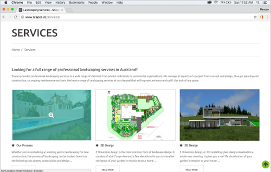Click the 'Looking for a full range' heading

click(75, 70)
